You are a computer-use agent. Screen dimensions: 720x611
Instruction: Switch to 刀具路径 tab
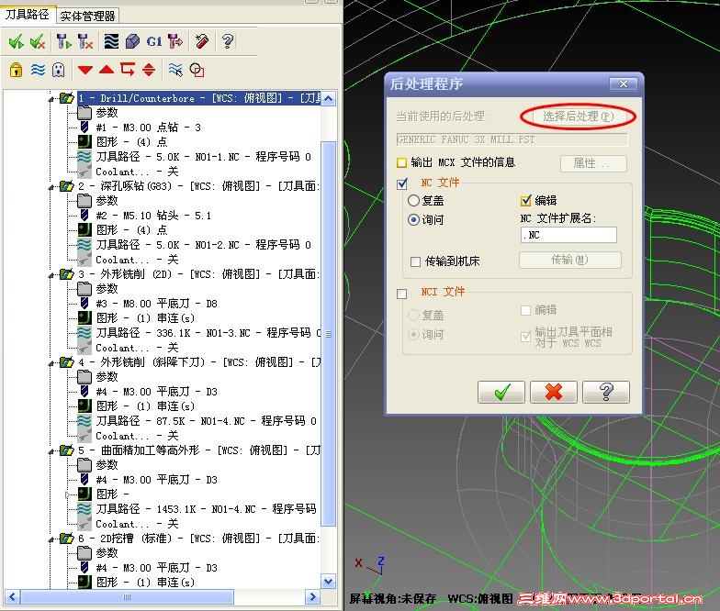click(28, 15)
